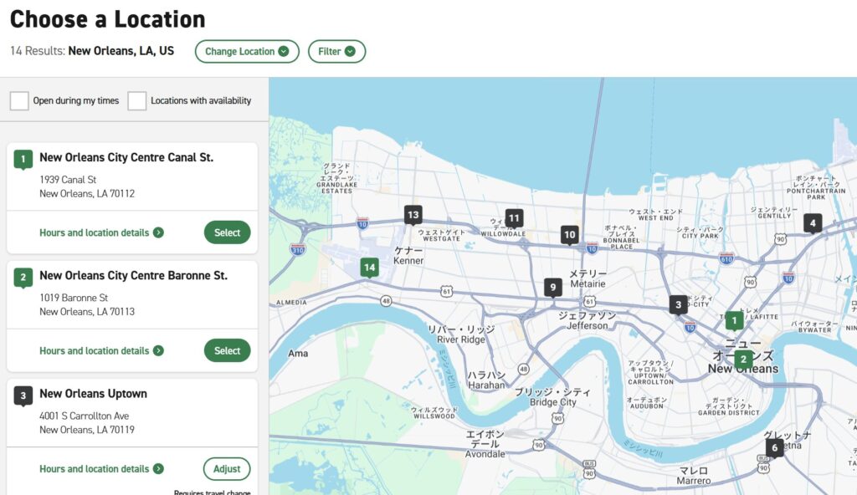Screen dimensions: 857x495
Task: Open the Change Location dropdown
Action: [246, 51]
